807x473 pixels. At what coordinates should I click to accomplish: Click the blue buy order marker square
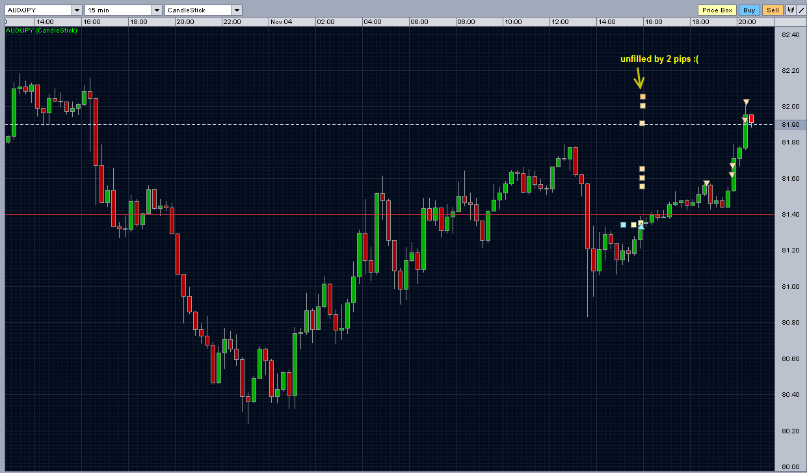click(623, 224)
